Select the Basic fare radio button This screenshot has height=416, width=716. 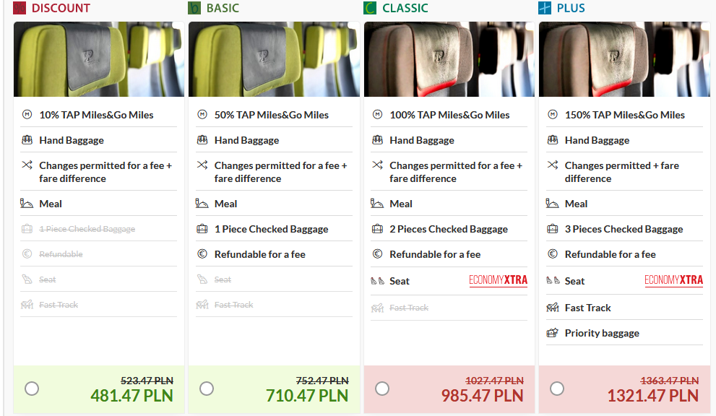point(207,389)
